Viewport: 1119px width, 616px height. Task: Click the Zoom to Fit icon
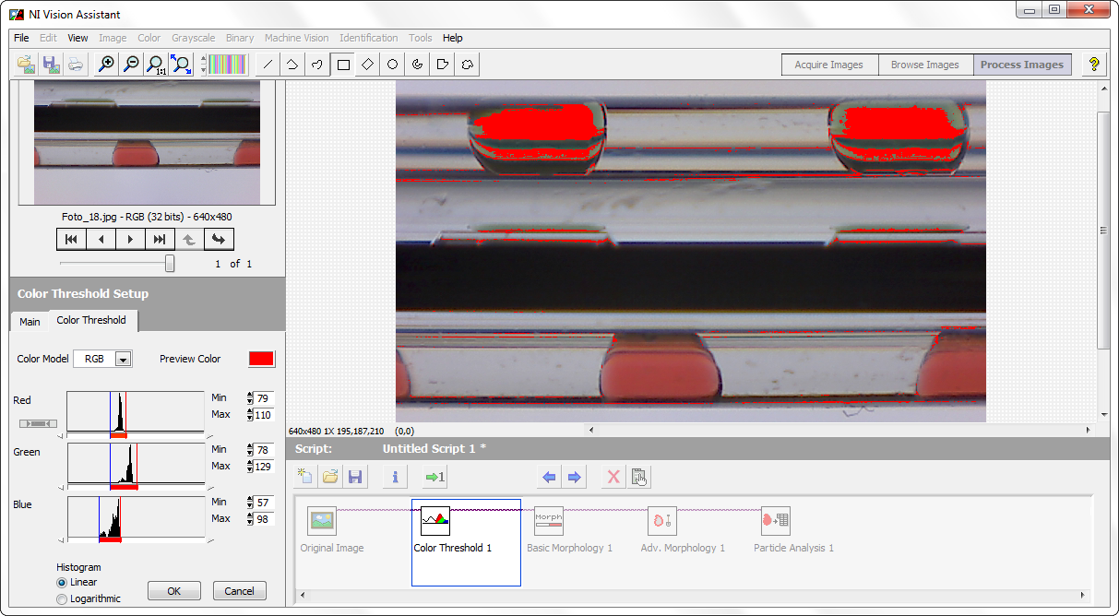click(181, 65)
